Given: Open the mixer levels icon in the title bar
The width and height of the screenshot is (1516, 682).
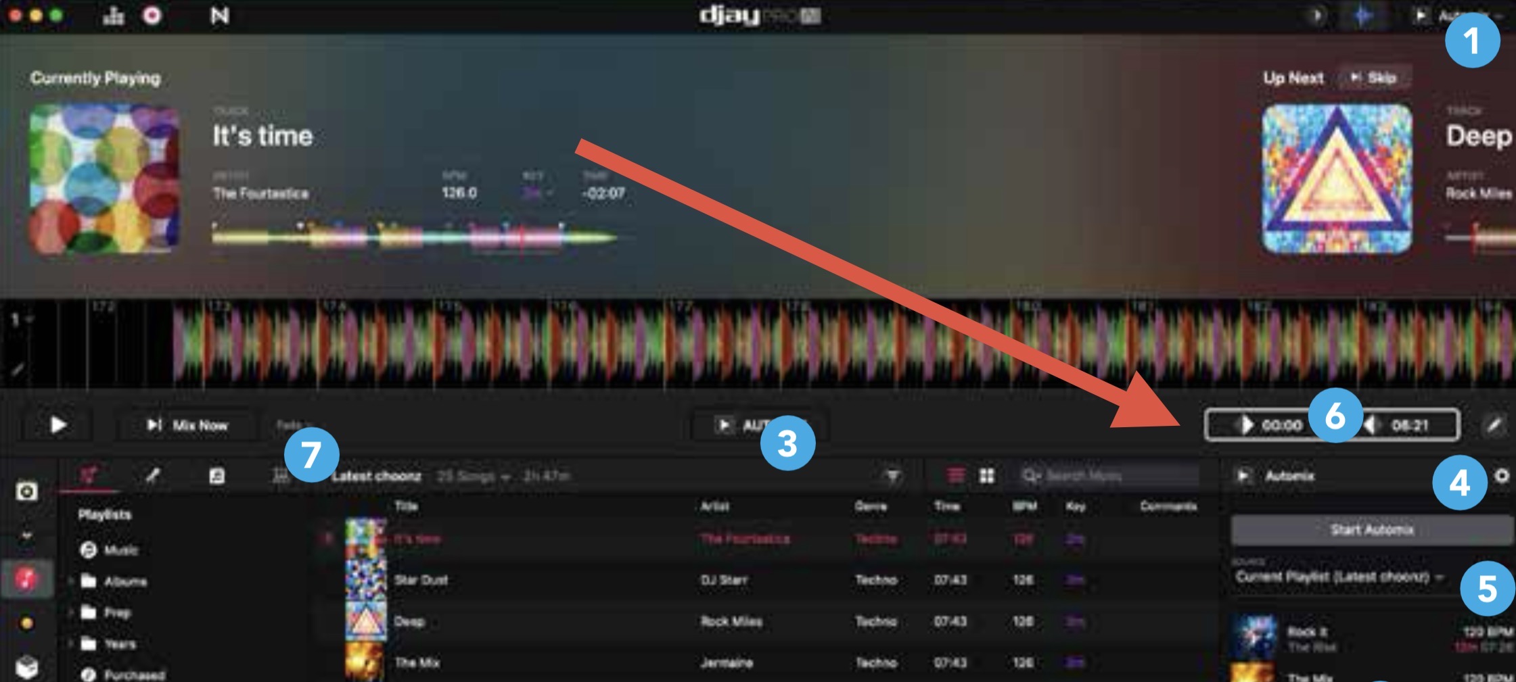Looking at the screenshot, I should pos(113,15).
